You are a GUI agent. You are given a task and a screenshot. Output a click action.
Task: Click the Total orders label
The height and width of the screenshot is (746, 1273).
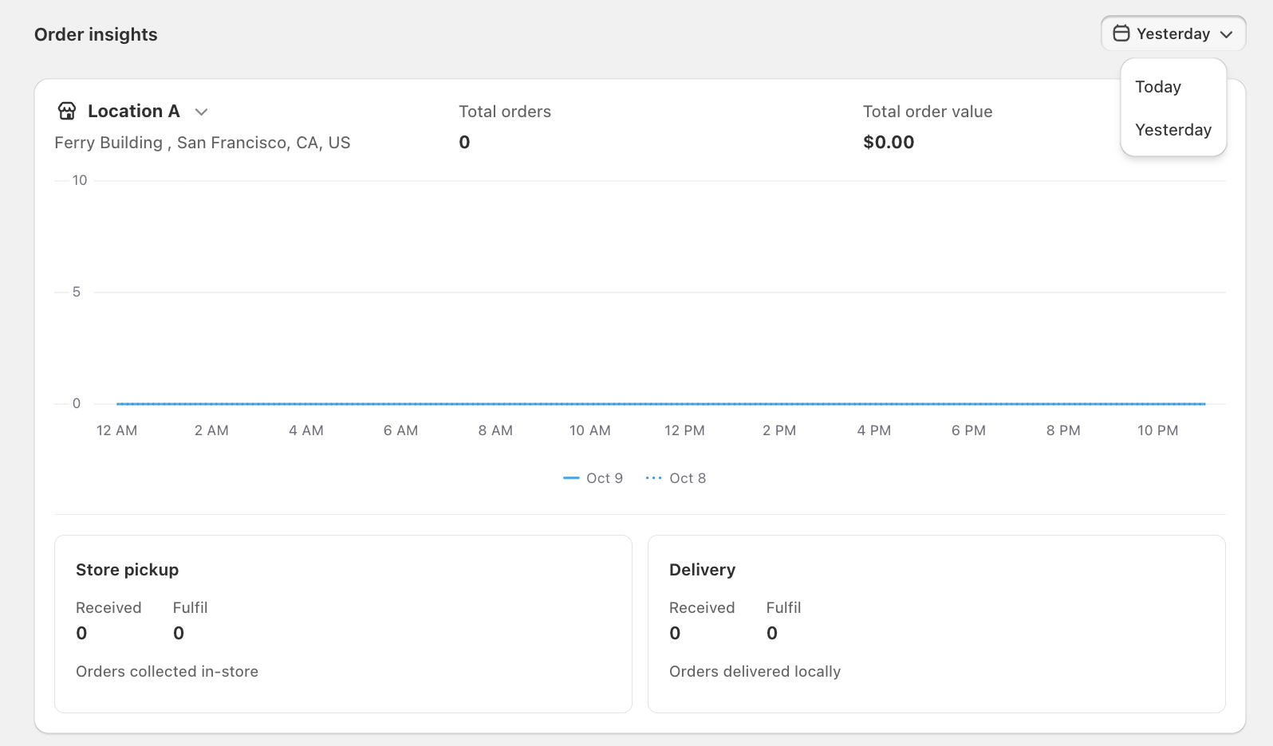[x=505, y=112]
